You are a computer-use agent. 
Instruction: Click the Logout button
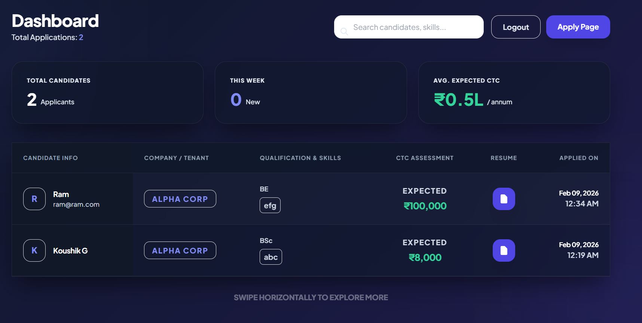pos(516,27)
